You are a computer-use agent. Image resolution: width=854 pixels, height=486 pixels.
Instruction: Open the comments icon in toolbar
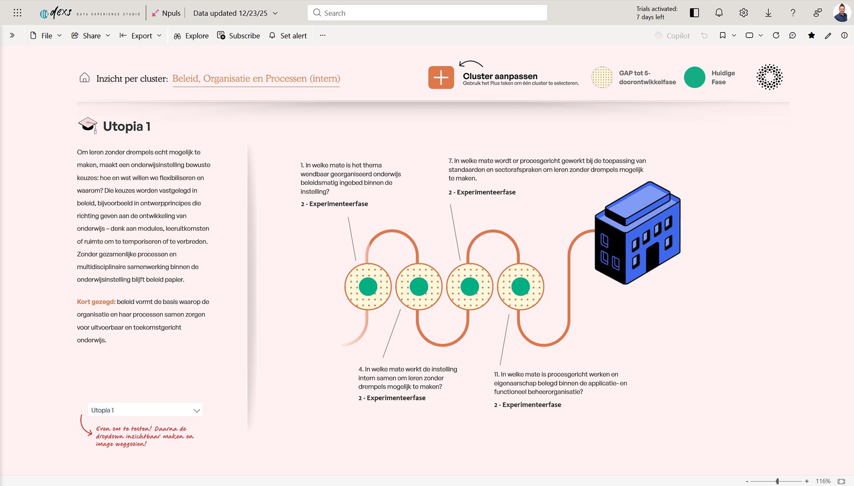(792, 36)
